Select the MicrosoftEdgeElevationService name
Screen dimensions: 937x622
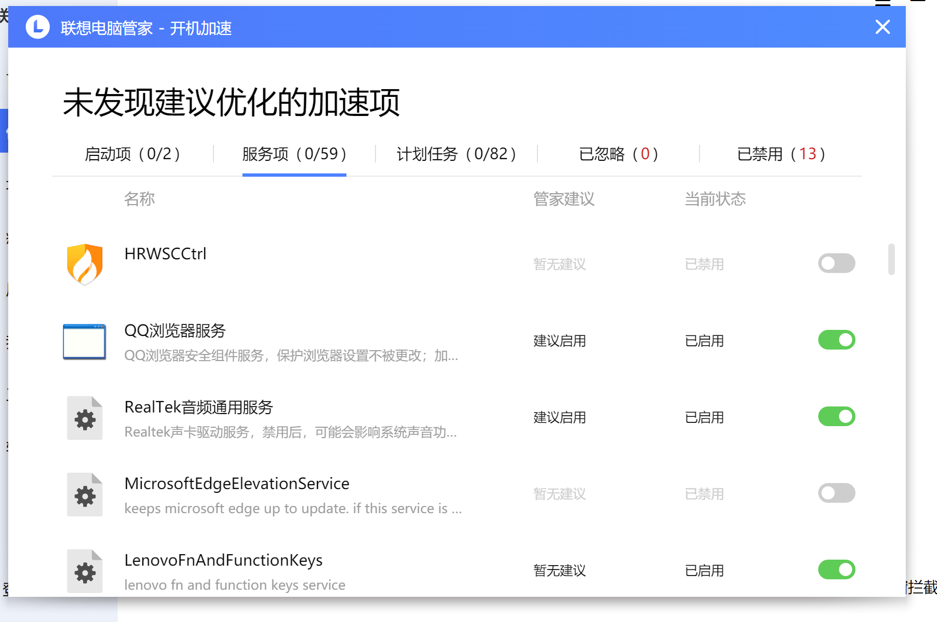pyautogui.click(x=237, y=484)
